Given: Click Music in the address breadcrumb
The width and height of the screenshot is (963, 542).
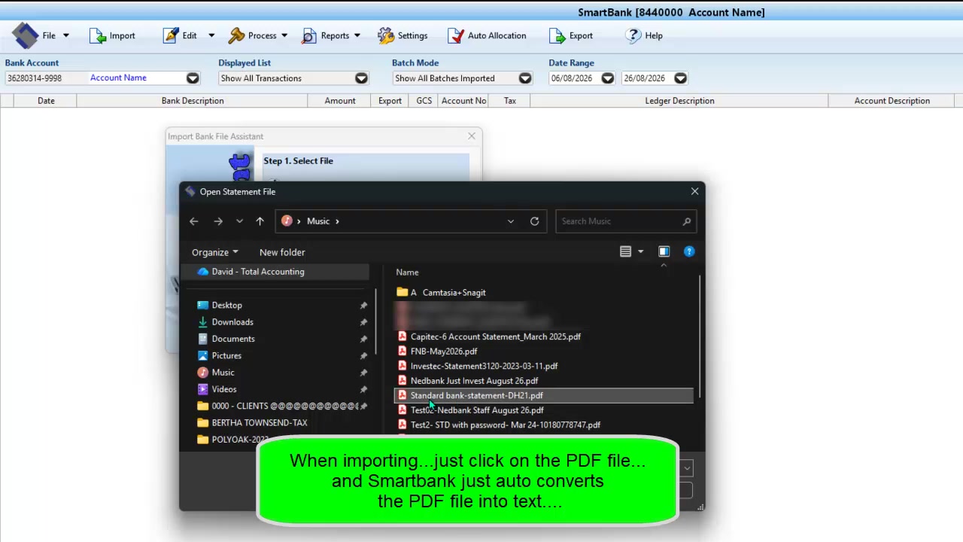Looking at the screenshot, I should 317,221.
